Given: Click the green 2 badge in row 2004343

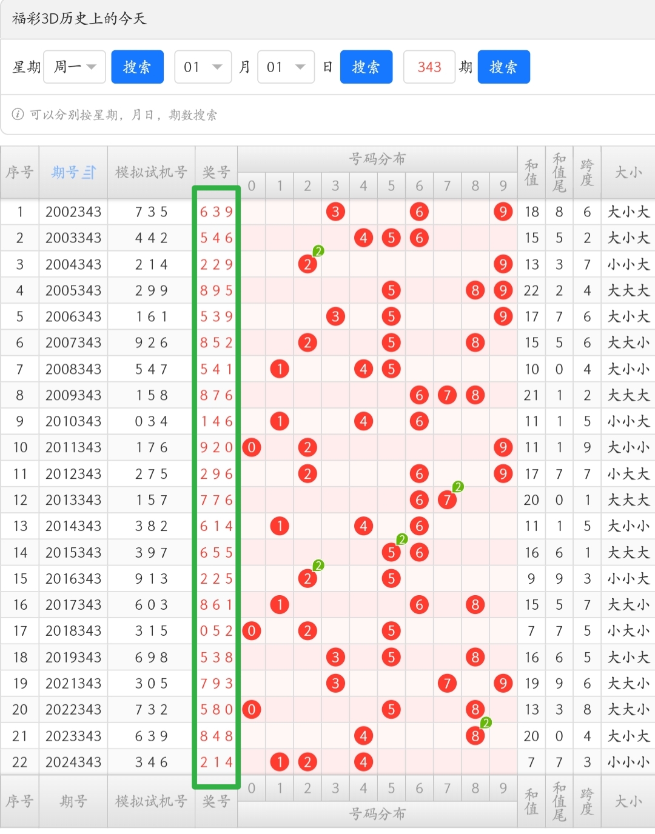Looking at the screenshot, I should tap(318, 251).
